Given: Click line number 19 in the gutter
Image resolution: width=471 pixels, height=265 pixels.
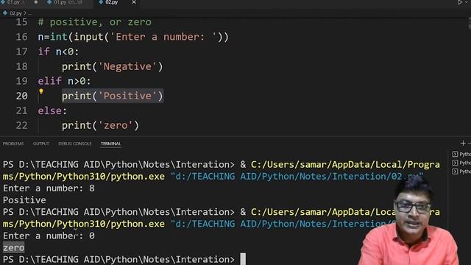Looking at the screenshot, I should click(21, 81).
